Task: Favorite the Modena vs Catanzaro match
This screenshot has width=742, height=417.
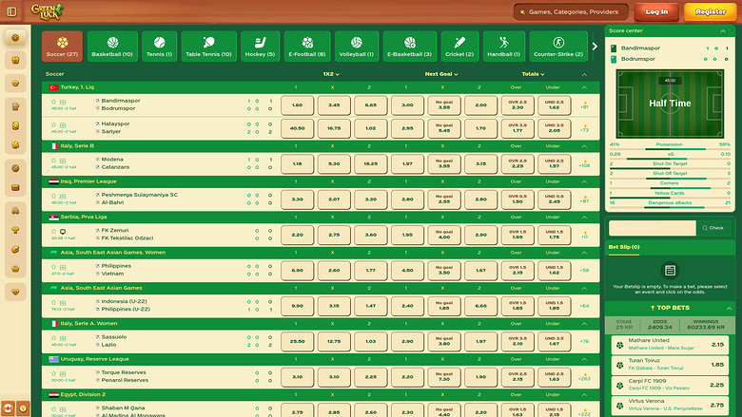Action: (53, 161)
